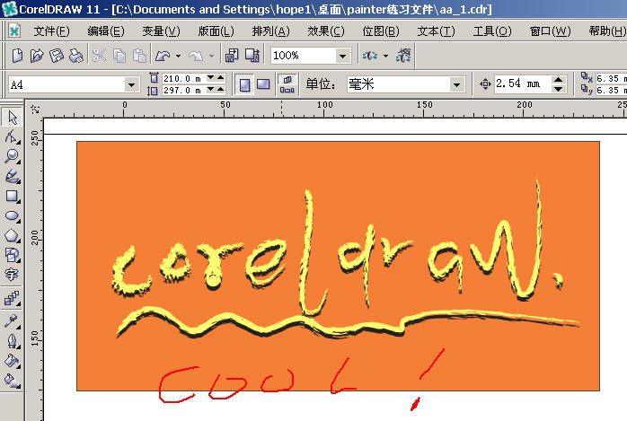Set page orientation to portrait
Image resolution: width=627 pixels, height=421 pixels.
[244, 84]
